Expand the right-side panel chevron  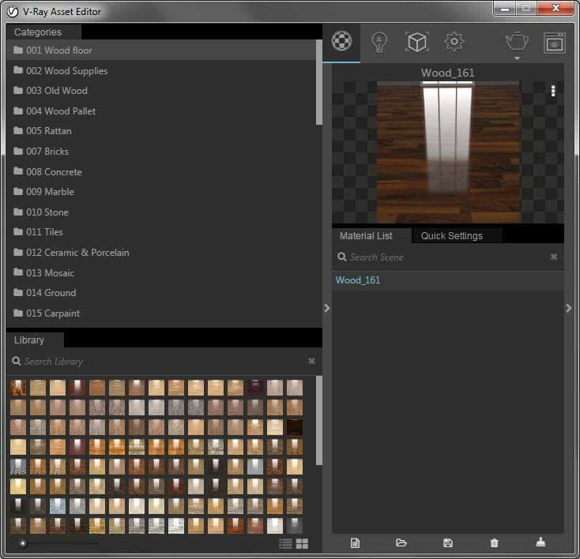click(x=568, y=308)
